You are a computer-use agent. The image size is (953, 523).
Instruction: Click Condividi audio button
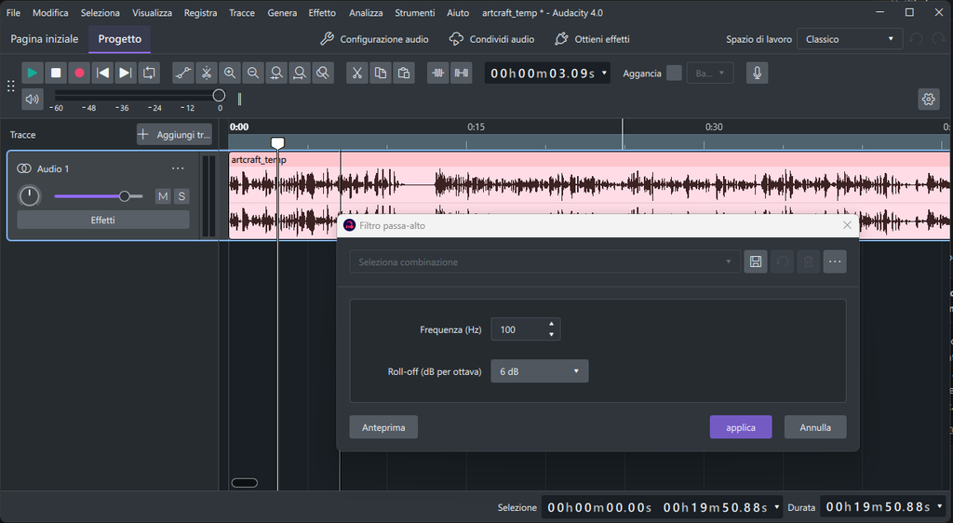(491, 39)
